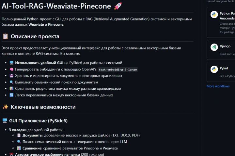
Task: Click the switch arrows emoji before Легко переключаться
Action: tap(11, 95)
